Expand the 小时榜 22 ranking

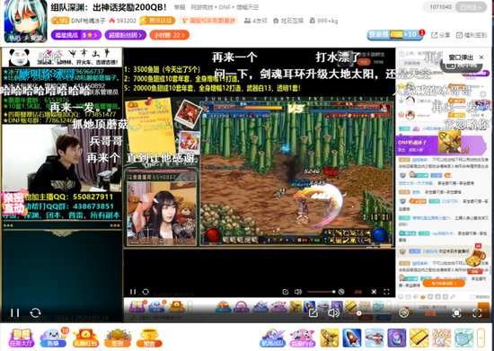coord(169,35)
